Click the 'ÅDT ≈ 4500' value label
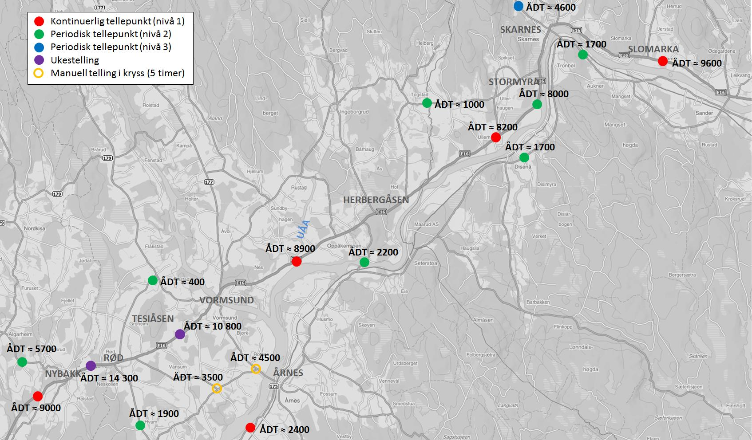Screen dimensions: 752x440 coord(255,358)
